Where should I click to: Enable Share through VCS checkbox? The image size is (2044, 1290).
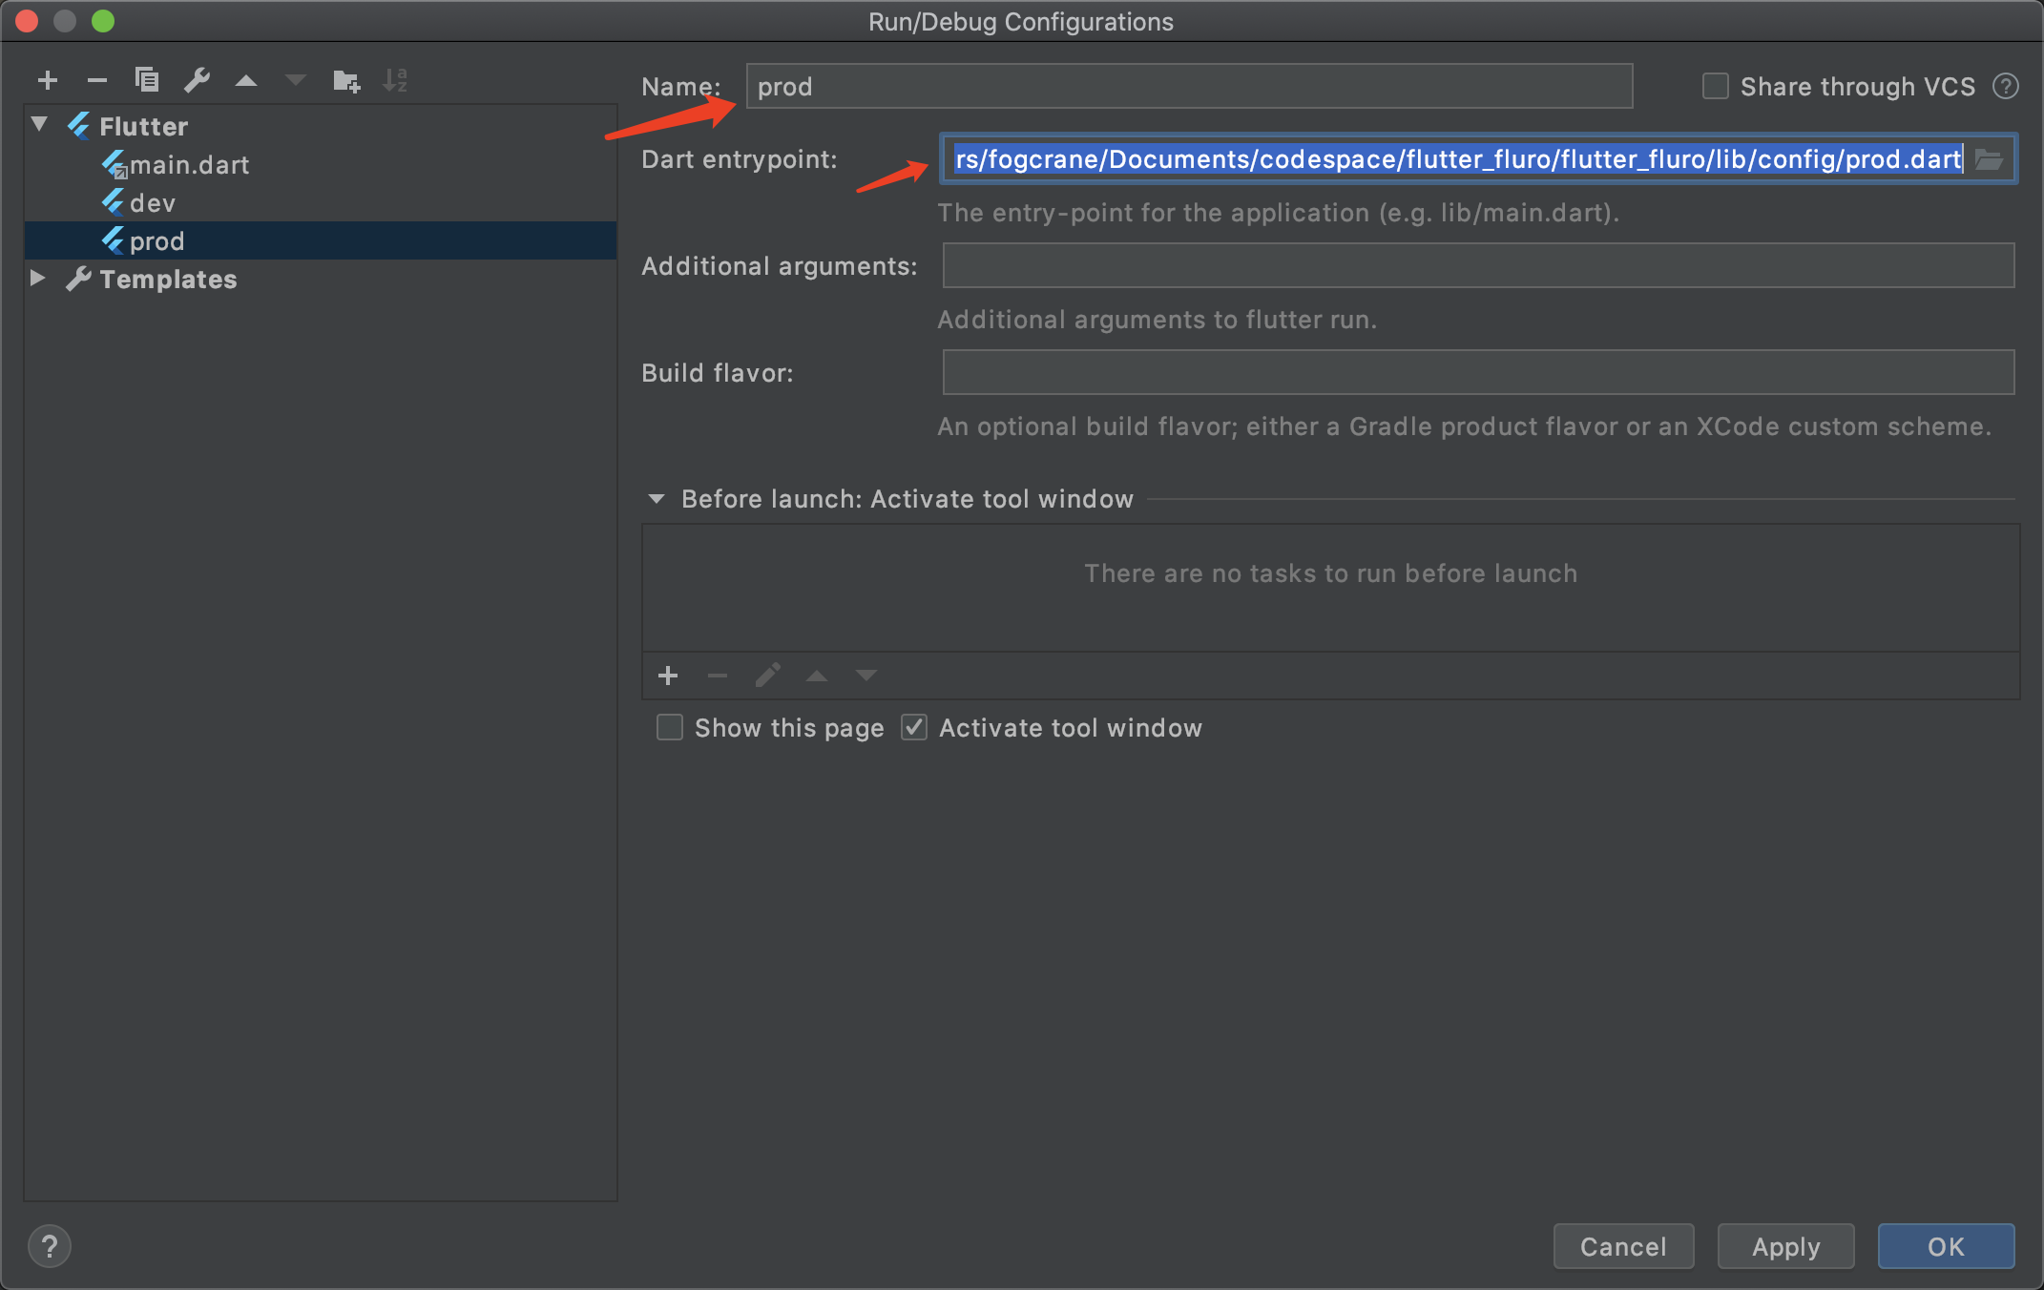(1716, 87)
